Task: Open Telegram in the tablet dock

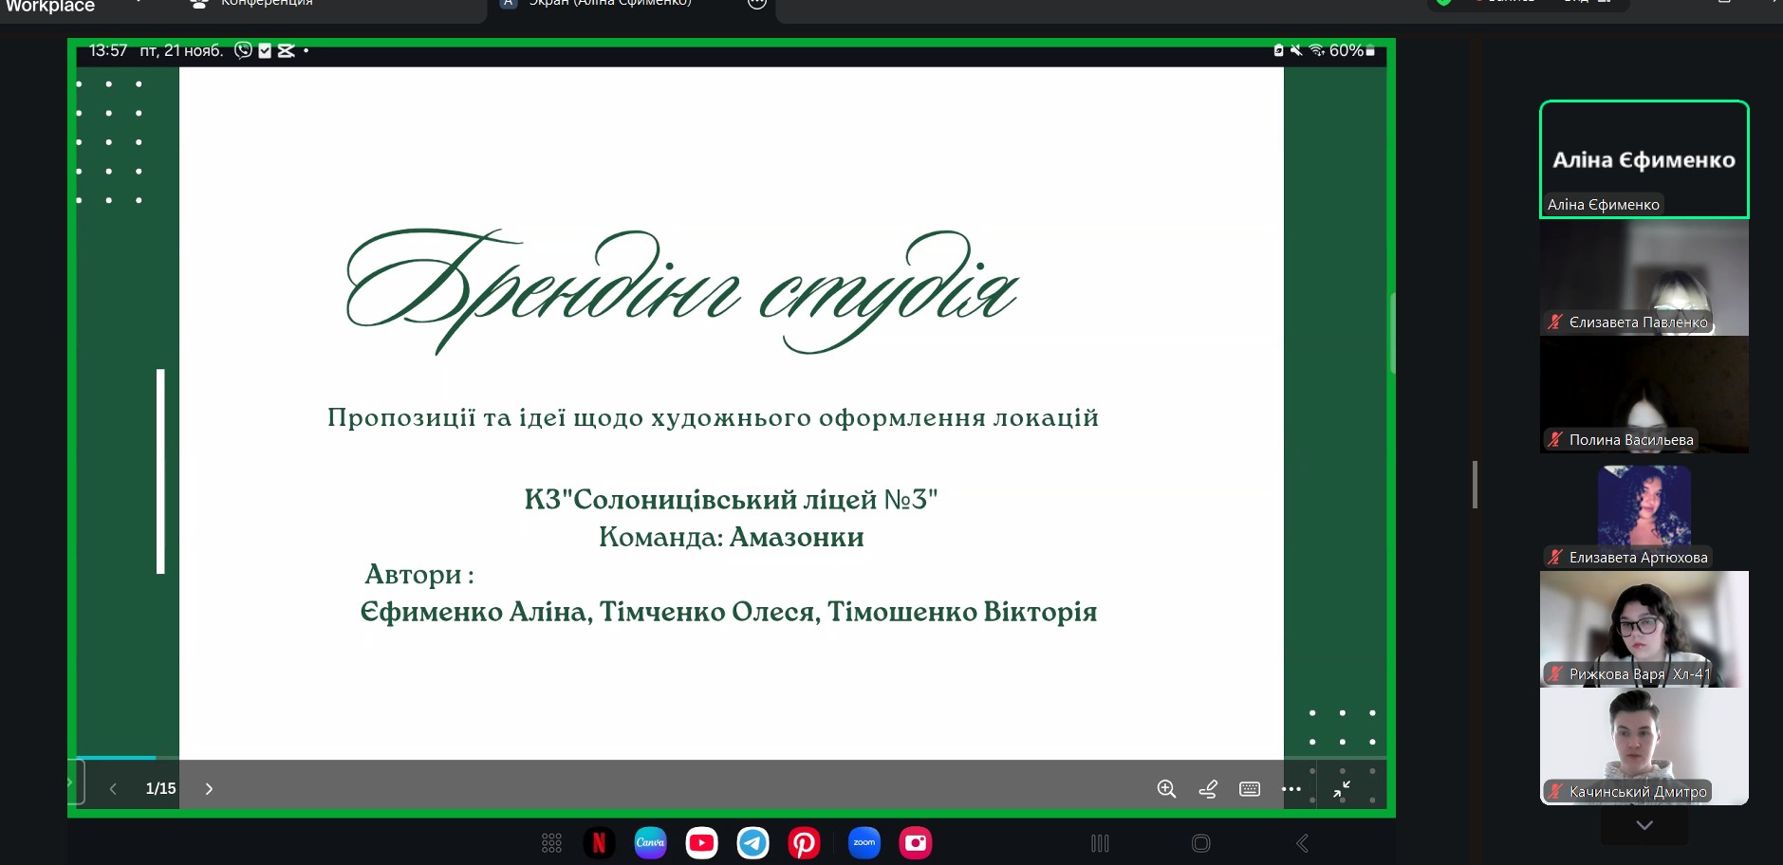Action: tap(752, 842)
